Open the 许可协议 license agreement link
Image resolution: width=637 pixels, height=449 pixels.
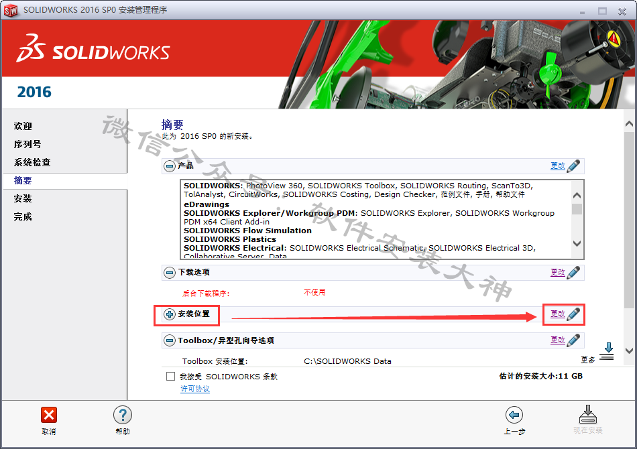[195, 389]
